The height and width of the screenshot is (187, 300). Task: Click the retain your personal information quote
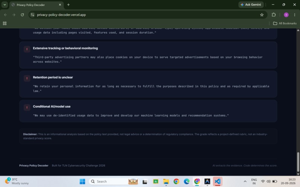pos(151,89)
